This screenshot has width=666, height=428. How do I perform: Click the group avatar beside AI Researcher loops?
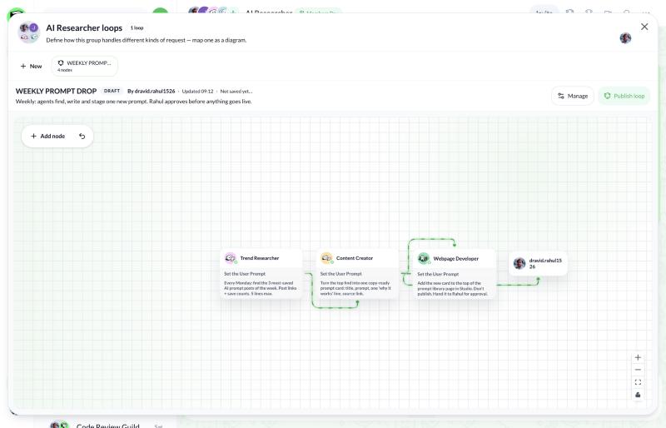(29, 32)
